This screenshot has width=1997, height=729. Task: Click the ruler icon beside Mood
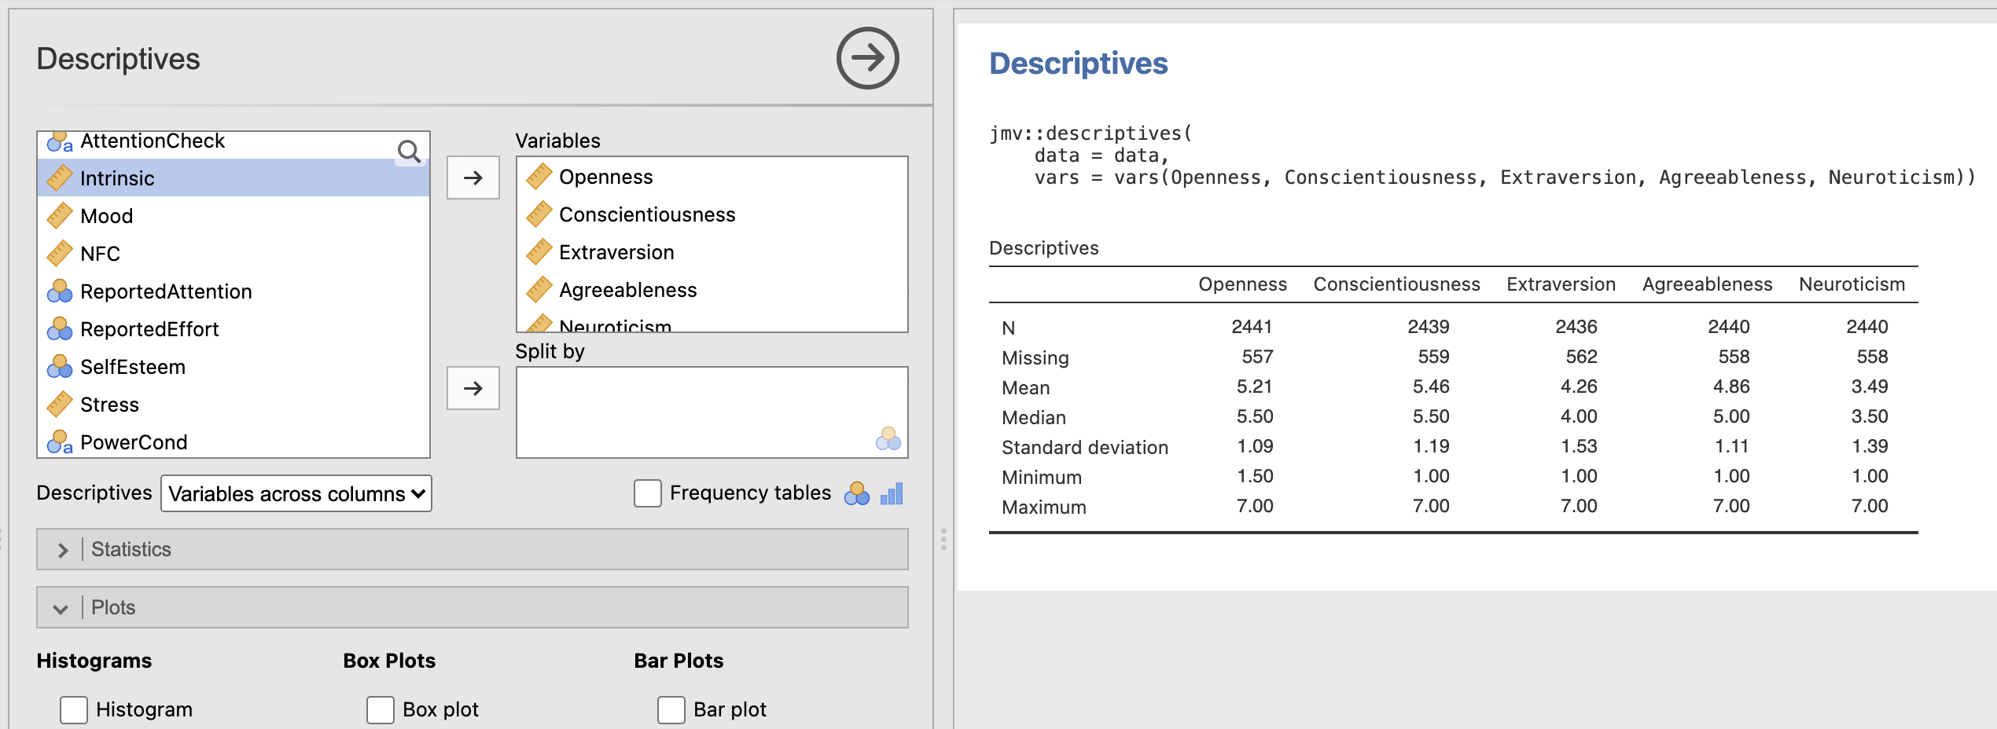pos(60,216)
